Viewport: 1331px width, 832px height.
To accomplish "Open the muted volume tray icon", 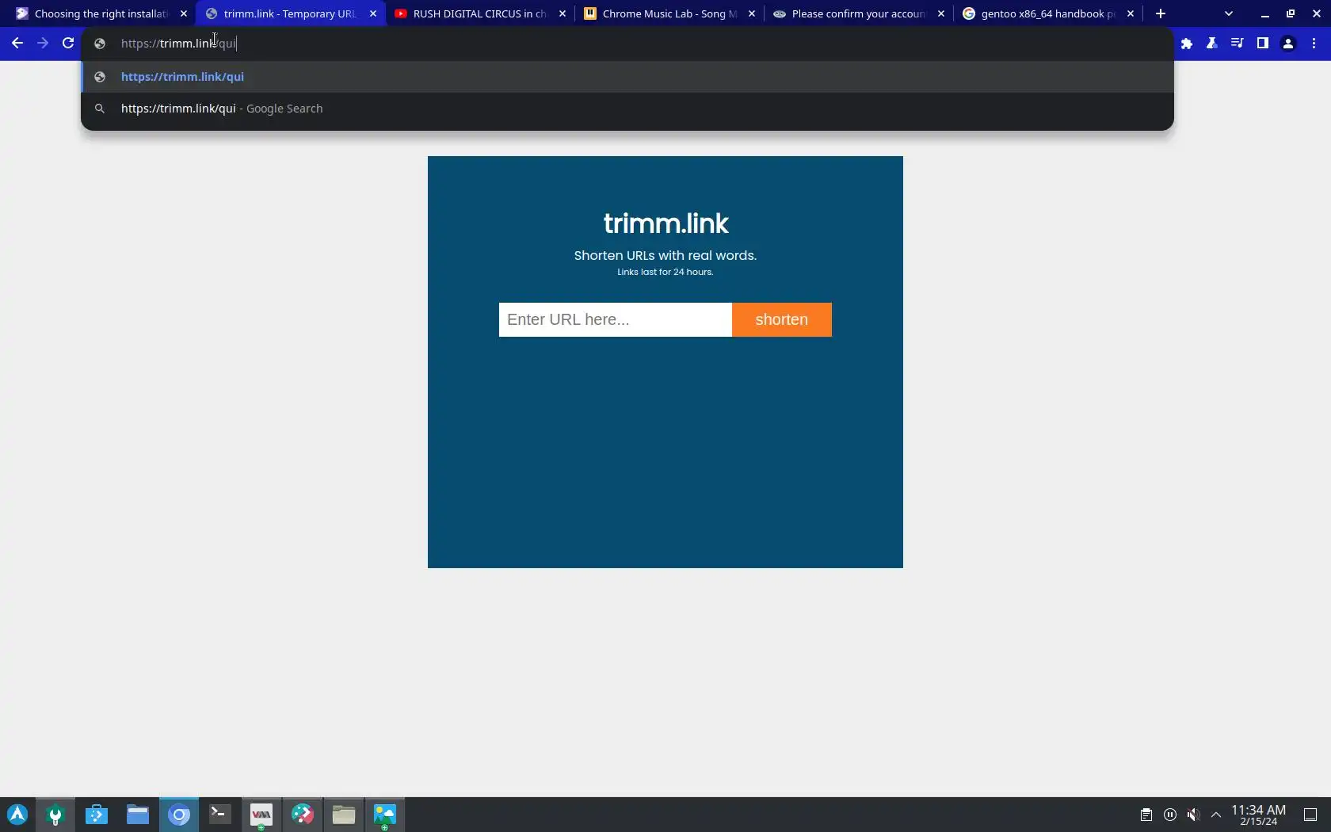I will click(x=1193, y=815).
